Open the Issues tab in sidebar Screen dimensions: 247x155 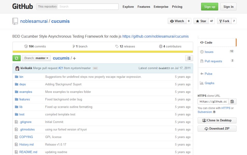(209, 52)
